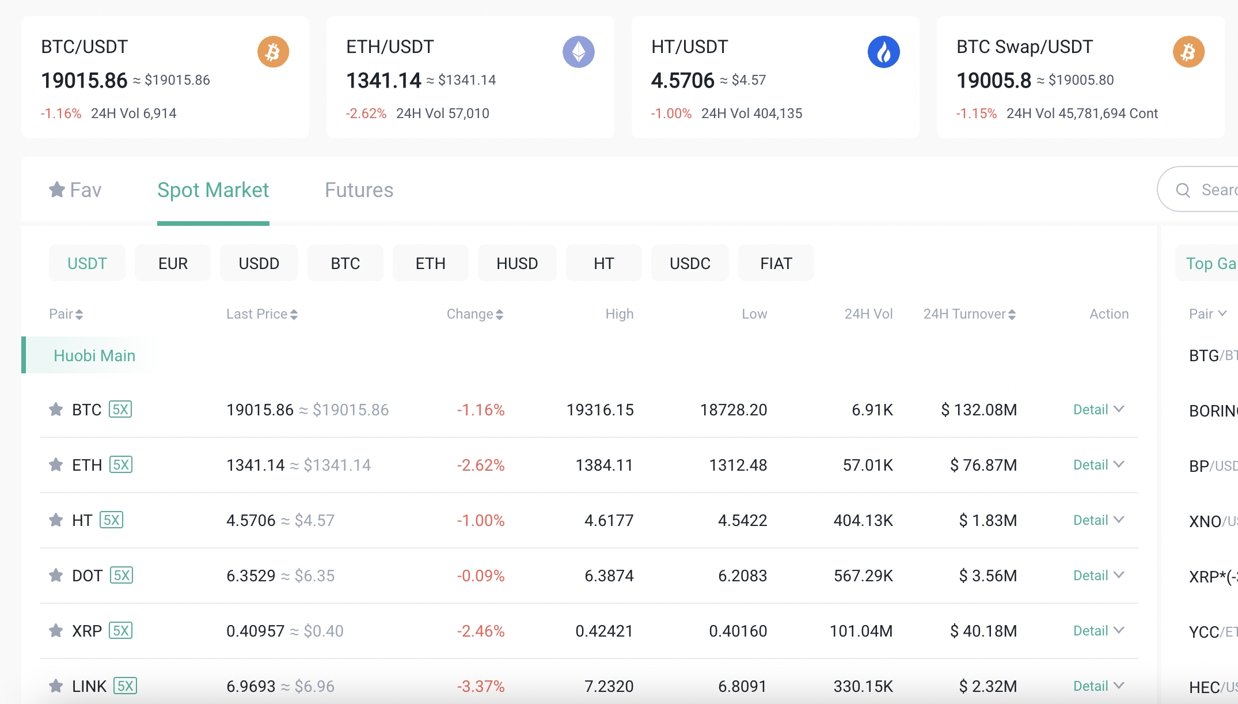Expand Detail for the DOT row
Viewport: 1238px width, 704px height.
(x=1099, y=576)
